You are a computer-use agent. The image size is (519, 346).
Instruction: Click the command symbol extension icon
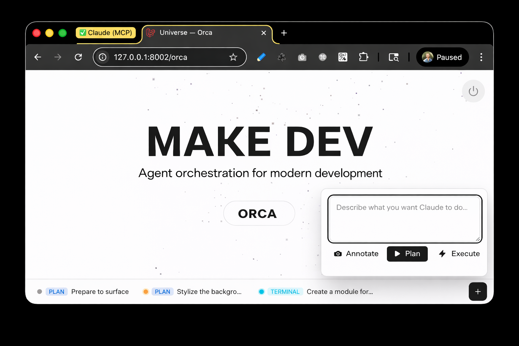tap(323, 57)
